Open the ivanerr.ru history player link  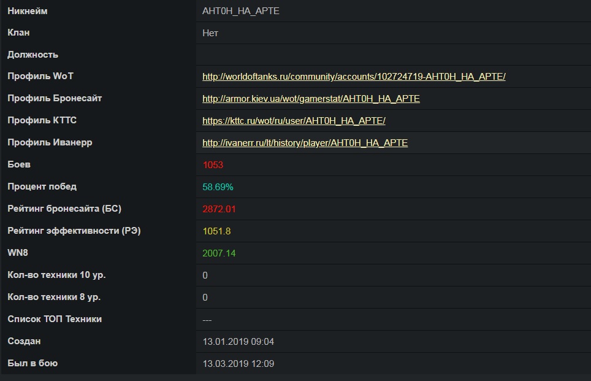pos(305,142)
